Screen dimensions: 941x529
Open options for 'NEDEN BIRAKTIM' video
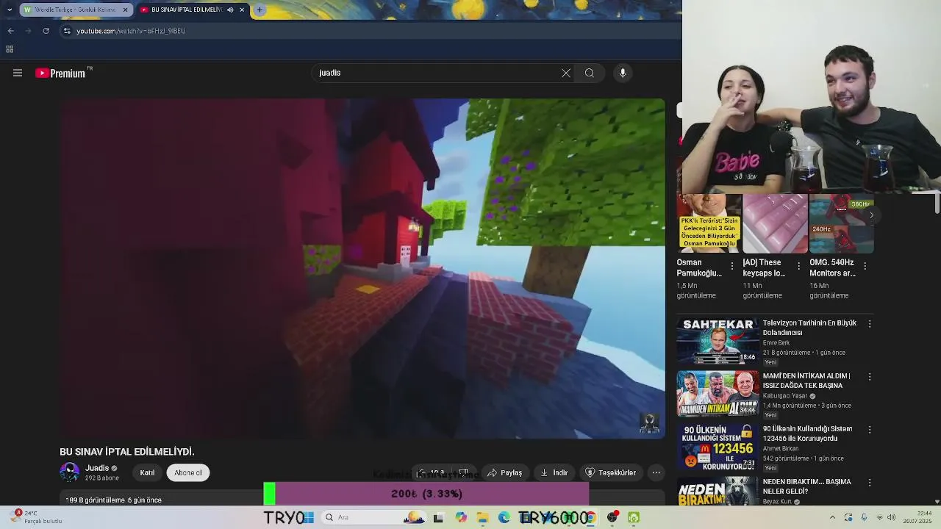pyautogui.click(x=870, y=482)
